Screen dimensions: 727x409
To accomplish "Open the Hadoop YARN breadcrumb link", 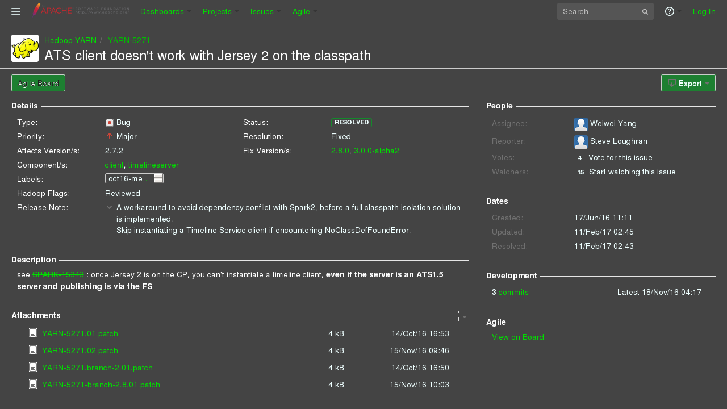I will point(70,40).
